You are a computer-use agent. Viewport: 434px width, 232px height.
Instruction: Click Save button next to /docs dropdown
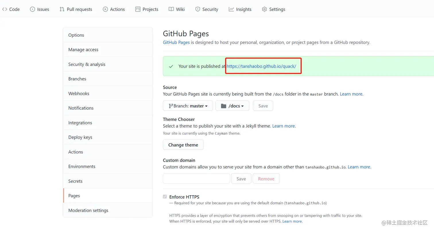click(x=263, y=106)
